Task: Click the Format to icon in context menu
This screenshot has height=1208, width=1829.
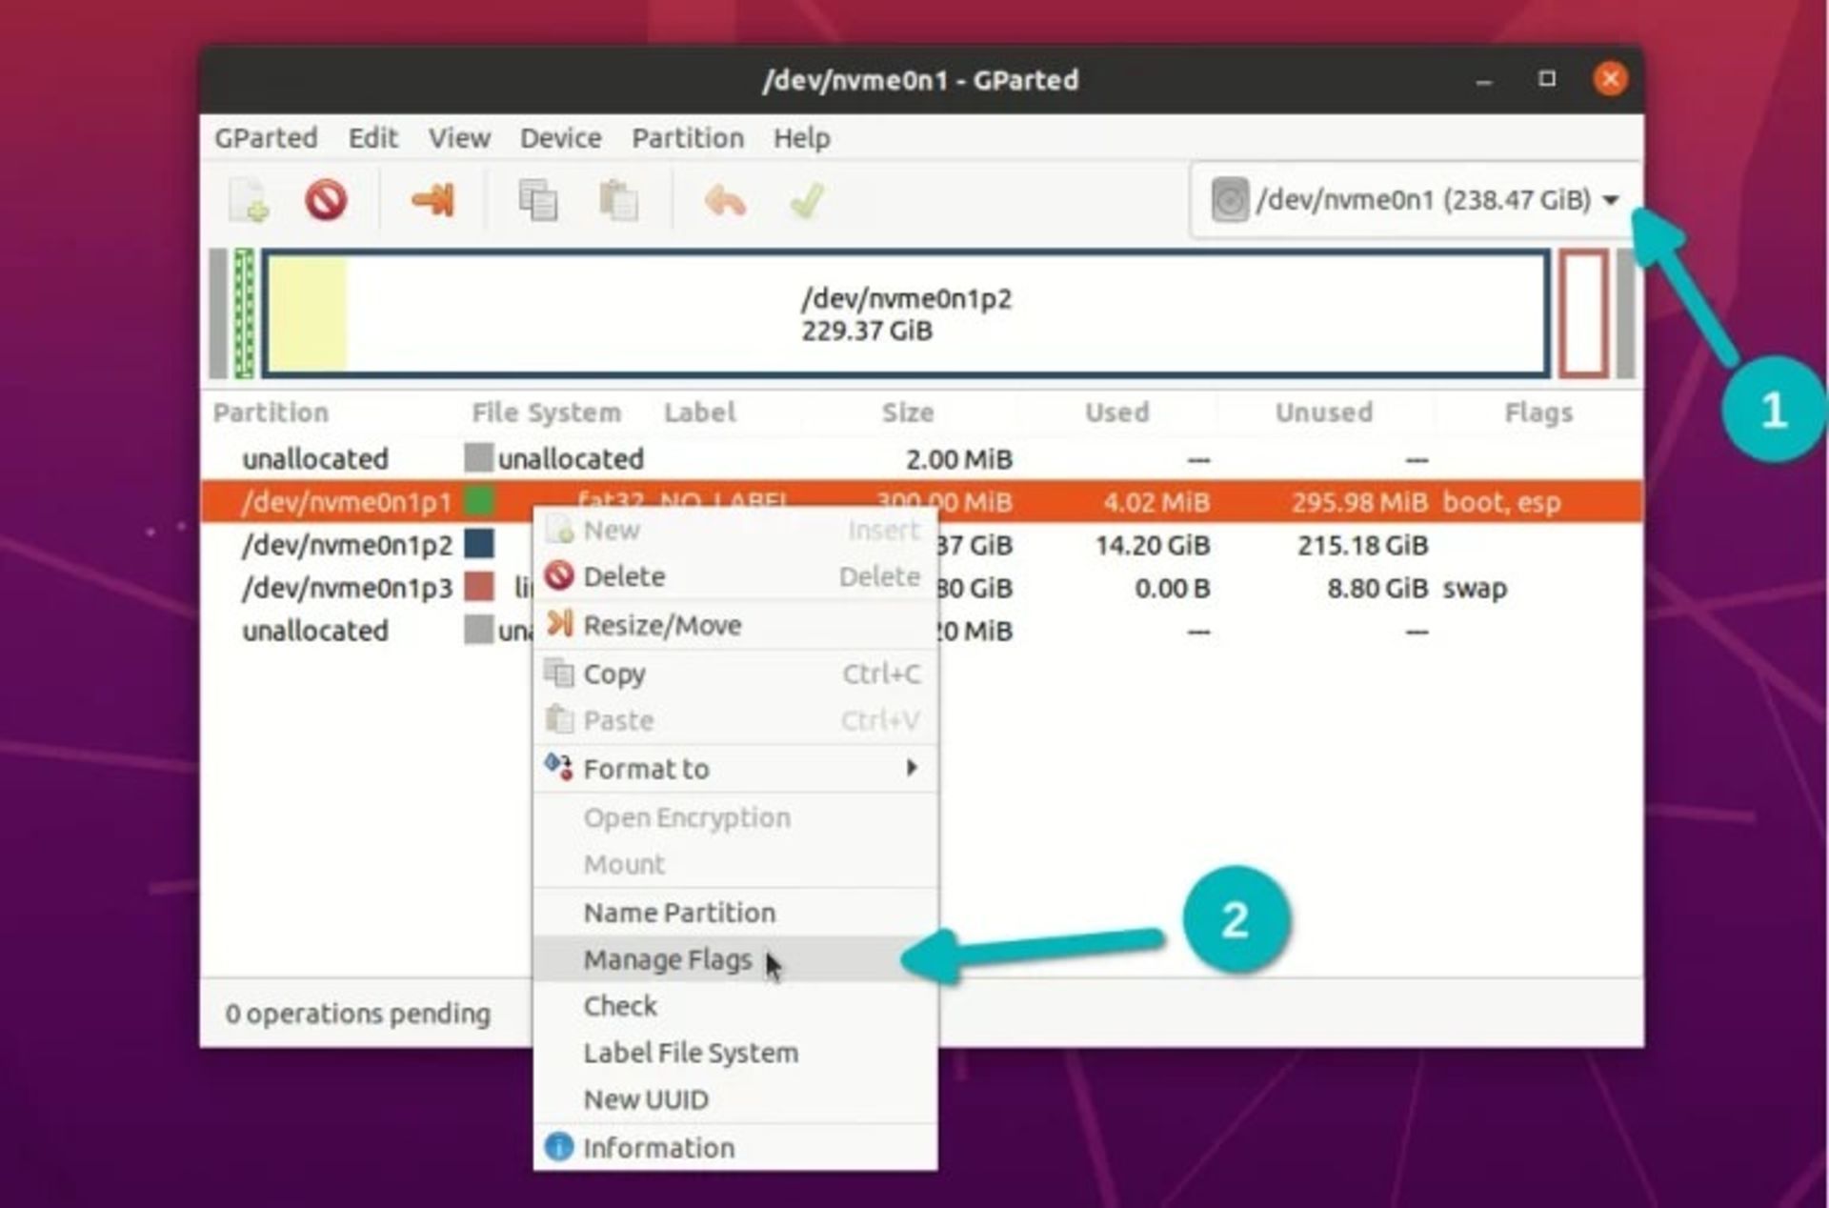Action: coord(558,766)
